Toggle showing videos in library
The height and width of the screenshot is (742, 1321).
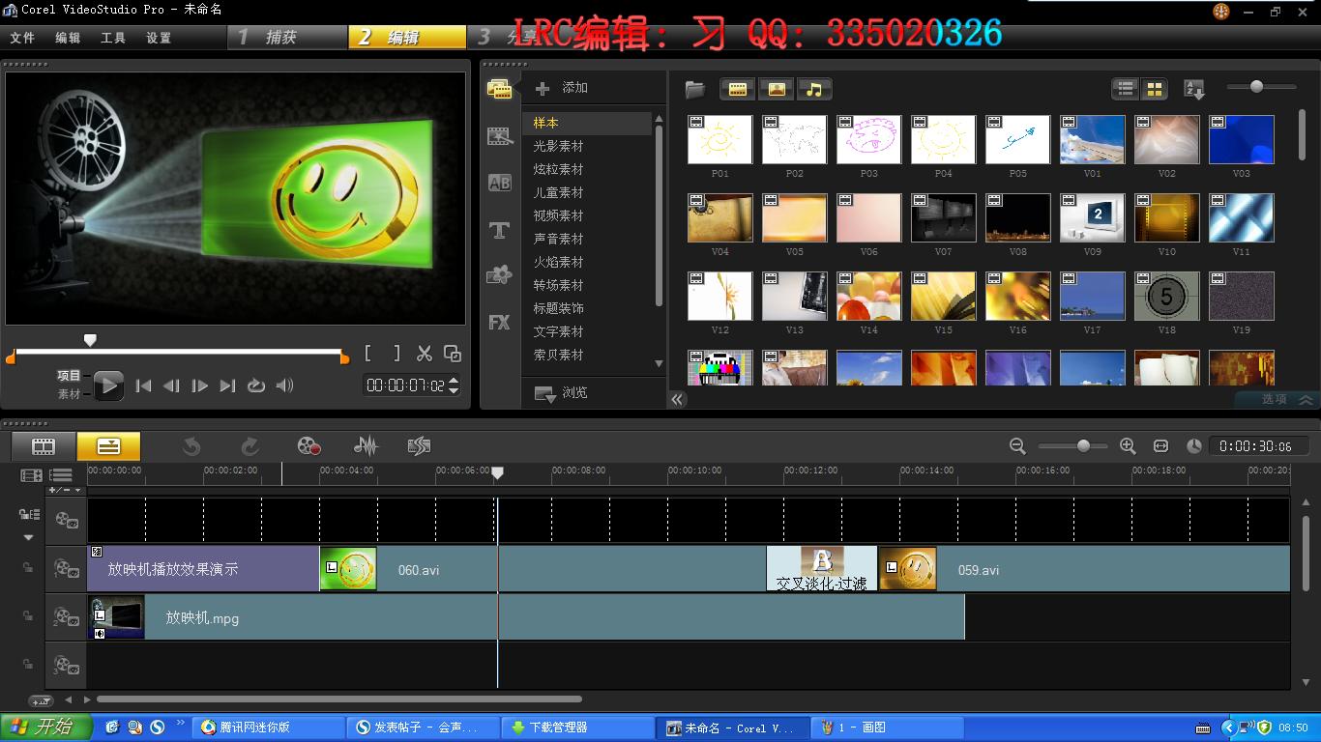738,90
